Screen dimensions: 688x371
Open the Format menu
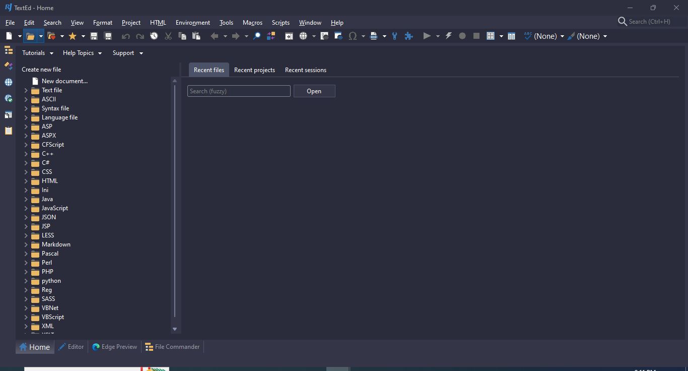103,23
